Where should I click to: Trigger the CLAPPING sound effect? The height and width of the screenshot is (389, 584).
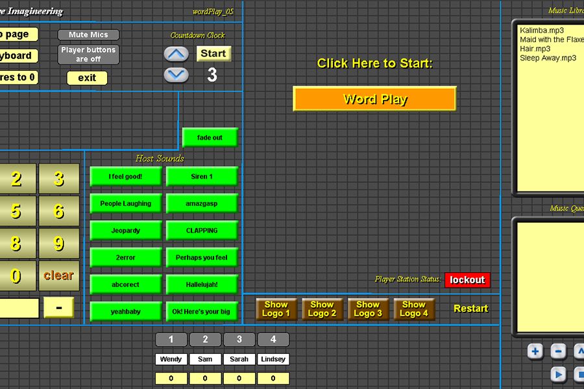[202, 231]
